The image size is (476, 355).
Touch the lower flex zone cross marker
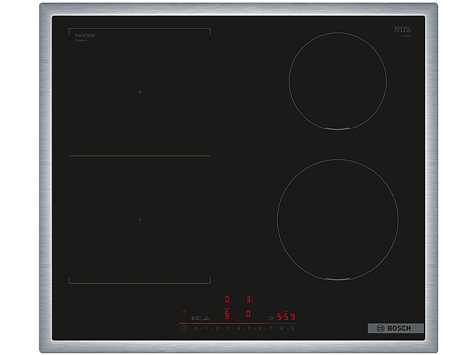(x=139, y=220)
